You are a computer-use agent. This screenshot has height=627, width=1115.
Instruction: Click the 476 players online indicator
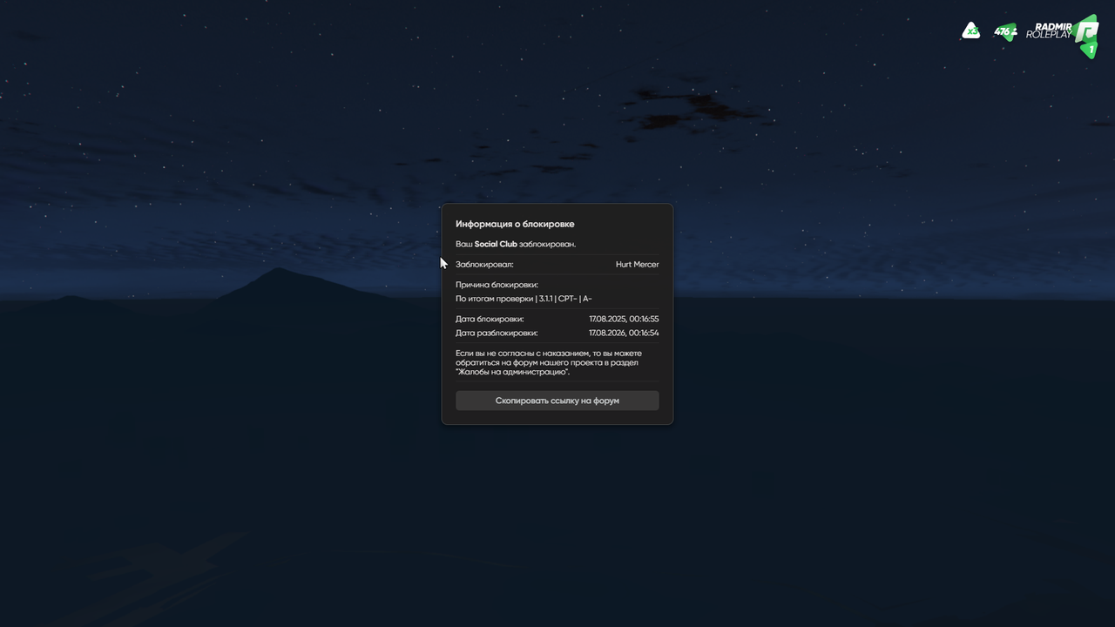coord(1005,31)
